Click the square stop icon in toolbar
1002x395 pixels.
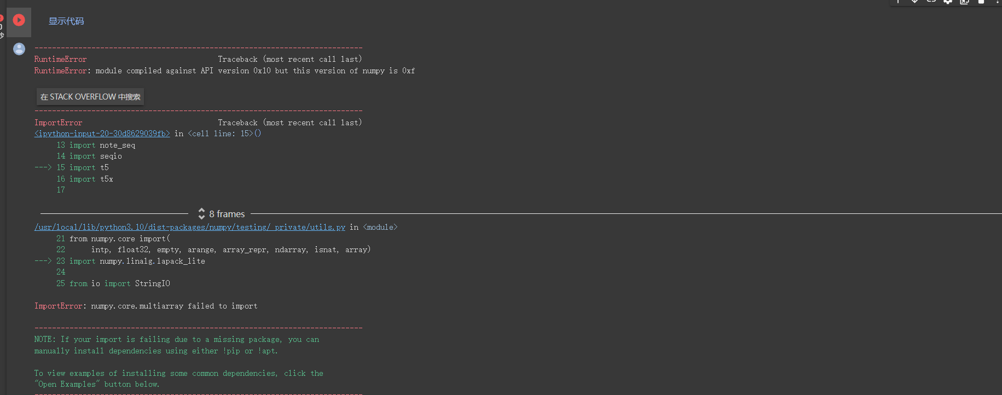pyautogui.click(x=981, y=2)
